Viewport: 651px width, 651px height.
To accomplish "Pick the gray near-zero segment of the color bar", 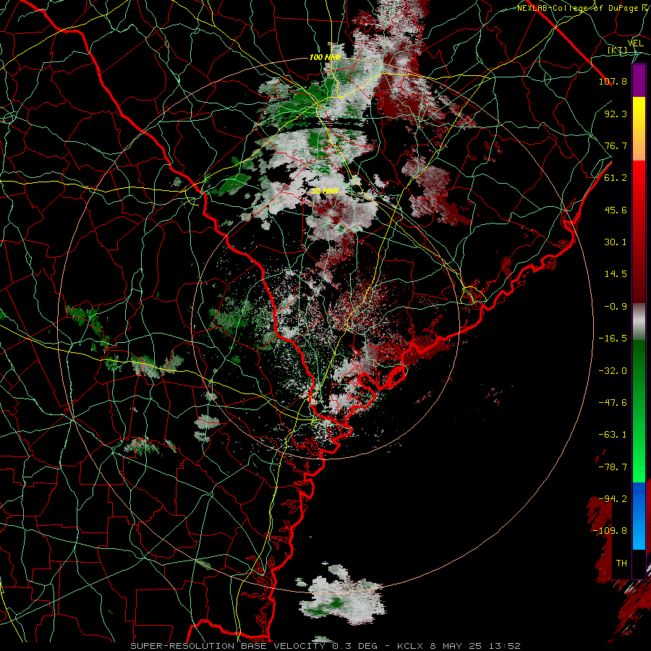I will coord(639,322).
